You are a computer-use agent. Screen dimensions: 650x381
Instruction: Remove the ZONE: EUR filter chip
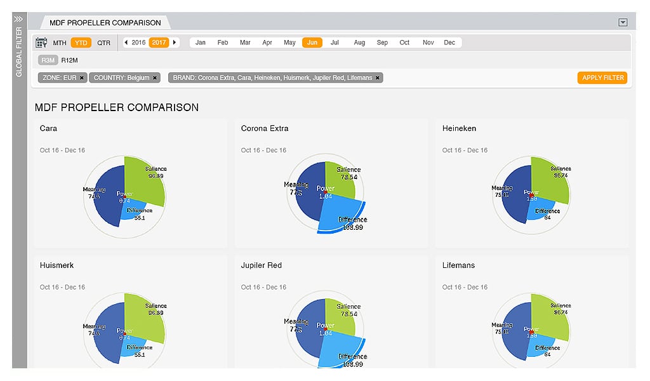[82, 78]
